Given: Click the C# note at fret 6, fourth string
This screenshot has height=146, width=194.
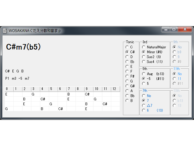Looking at the screenshot, I should [61, 109].
